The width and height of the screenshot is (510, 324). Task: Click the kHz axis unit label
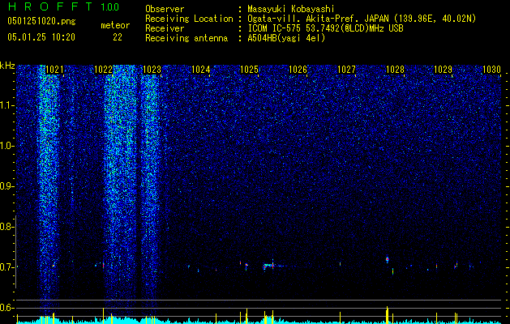7,66
